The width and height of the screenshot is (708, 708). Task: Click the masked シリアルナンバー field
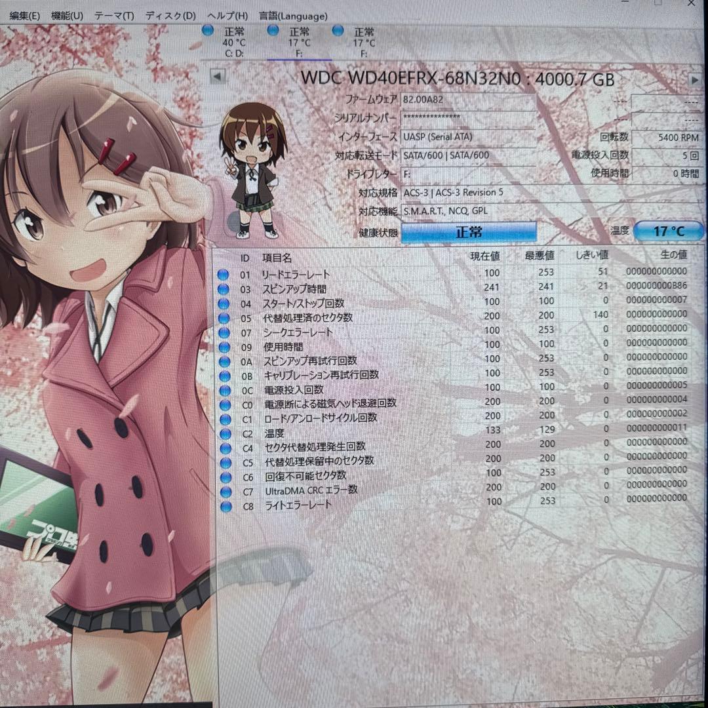click(x=469, y=119)
